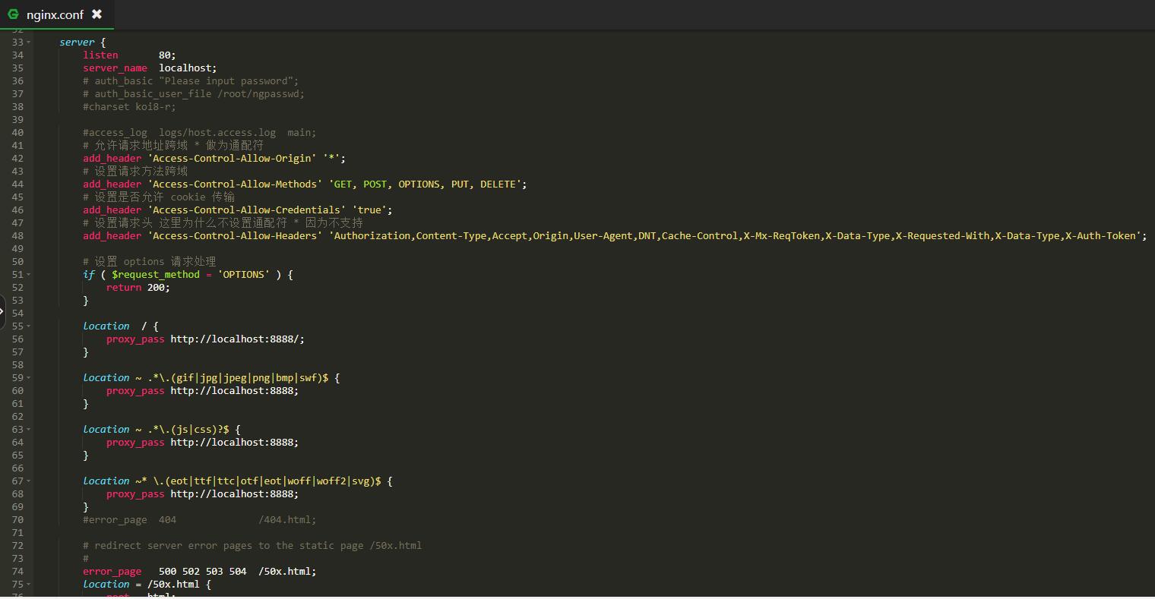Click line number 48 in the gutter

click(x=17, y=235)
